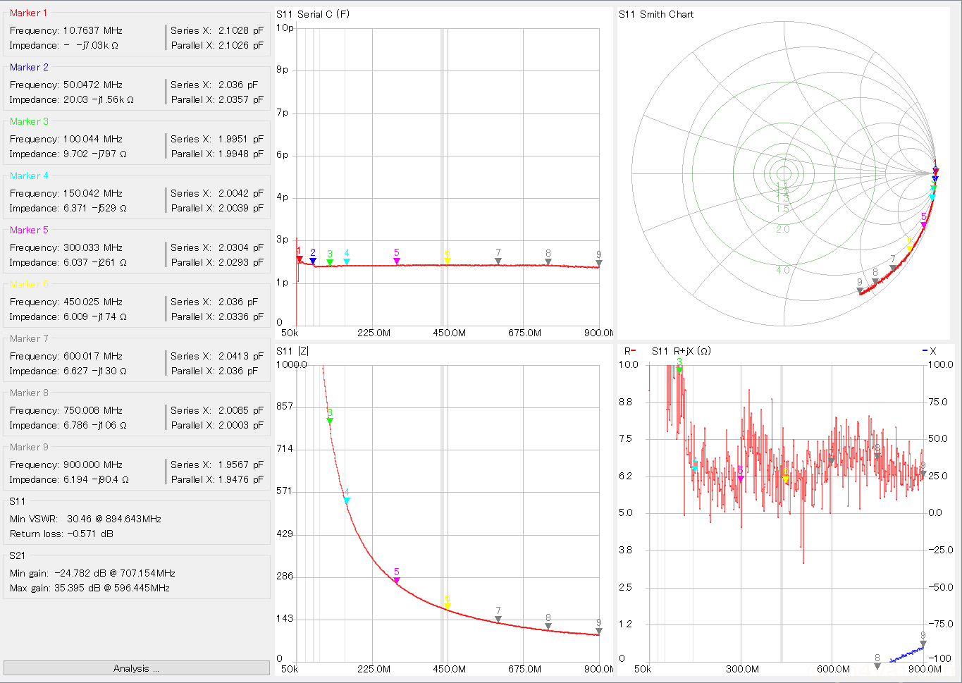Pick gray marker 7 on Smith chart
Viewport: 962px width, 683px height.
coord(893,268)
